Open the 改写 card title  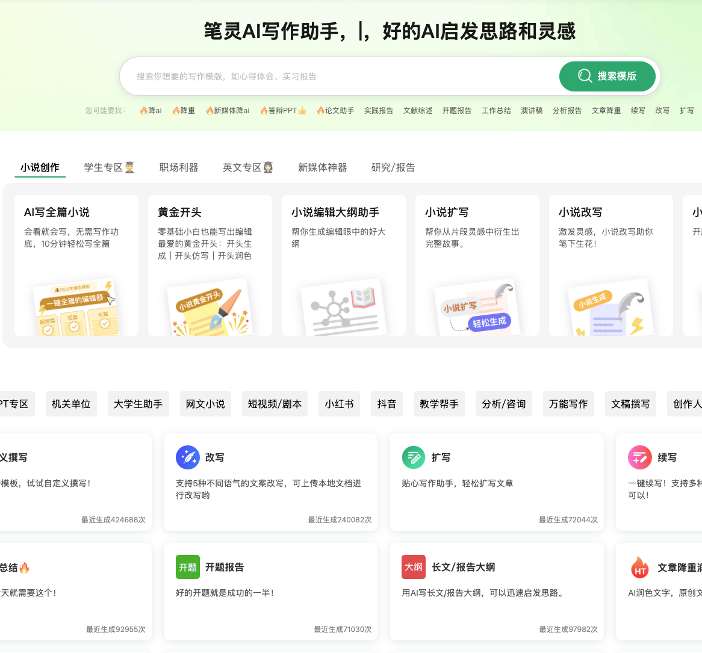tap(215, 457)
